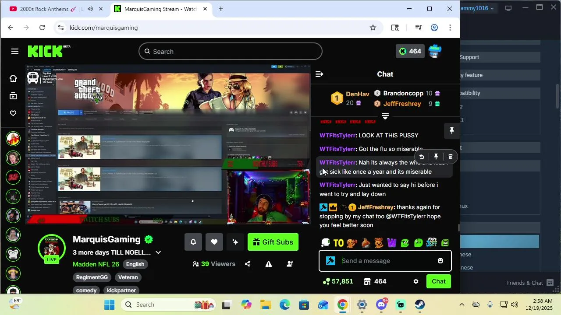The height and width of the screenshot is (315, 561).
Task: Select the TO emote in quick emotes
Action: coord(338,243)
